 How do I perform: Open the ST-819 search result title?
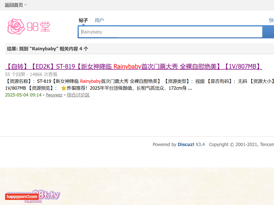click(134, 67)
